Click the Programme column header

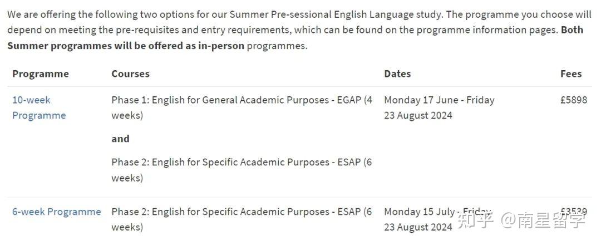point(40,73)
